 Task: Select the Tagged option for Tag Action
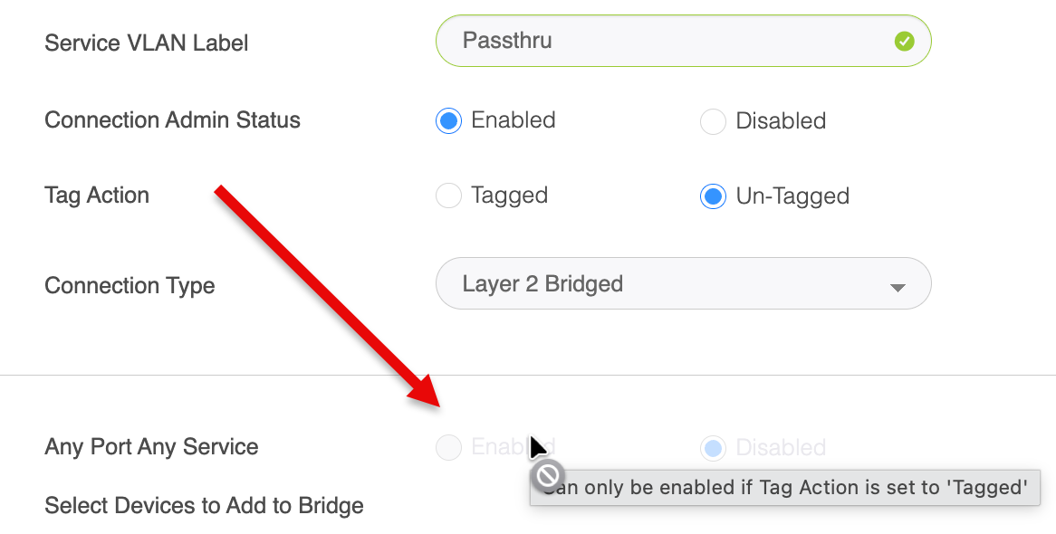(x=449, y=195)
